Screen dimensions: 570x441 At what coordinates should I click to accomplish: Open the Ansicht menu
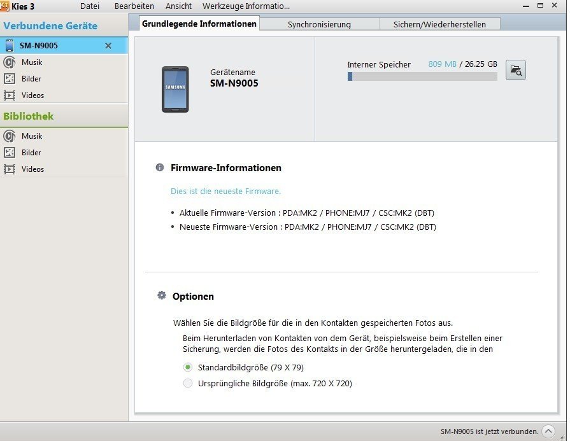(178, 6)
